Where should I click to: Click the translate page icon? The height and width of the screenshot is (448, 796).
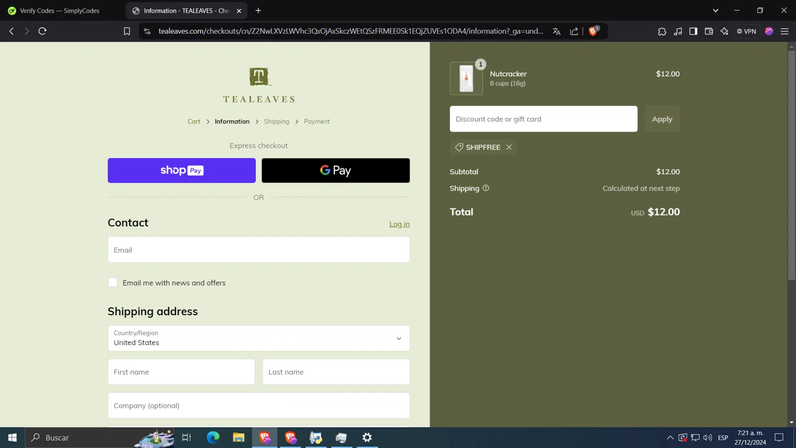click(x=556, y=31)
